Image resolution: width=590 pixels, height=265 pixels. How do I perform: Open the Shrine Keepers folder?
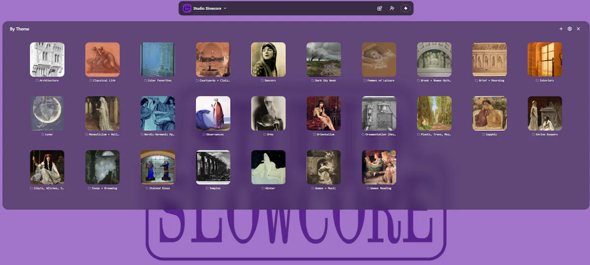click(x=545, y=113)
